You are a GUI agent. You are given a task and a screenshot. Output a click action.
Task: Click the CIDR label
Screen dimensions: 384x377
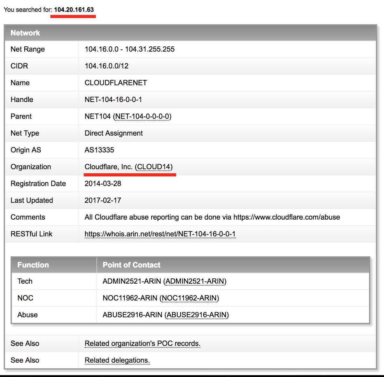click(19, 66)
